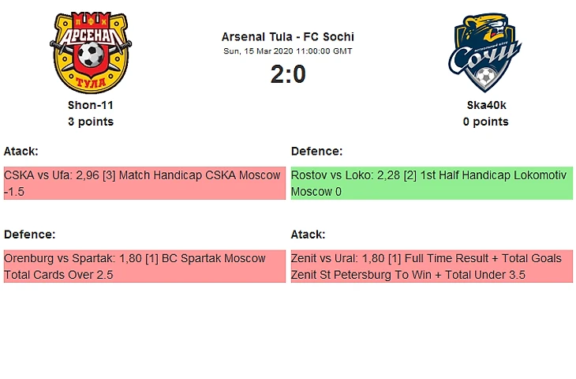This screenshot has height=379, width=576.
Task: Click the 3 points label under Shon-11
Action: [91, 122]
